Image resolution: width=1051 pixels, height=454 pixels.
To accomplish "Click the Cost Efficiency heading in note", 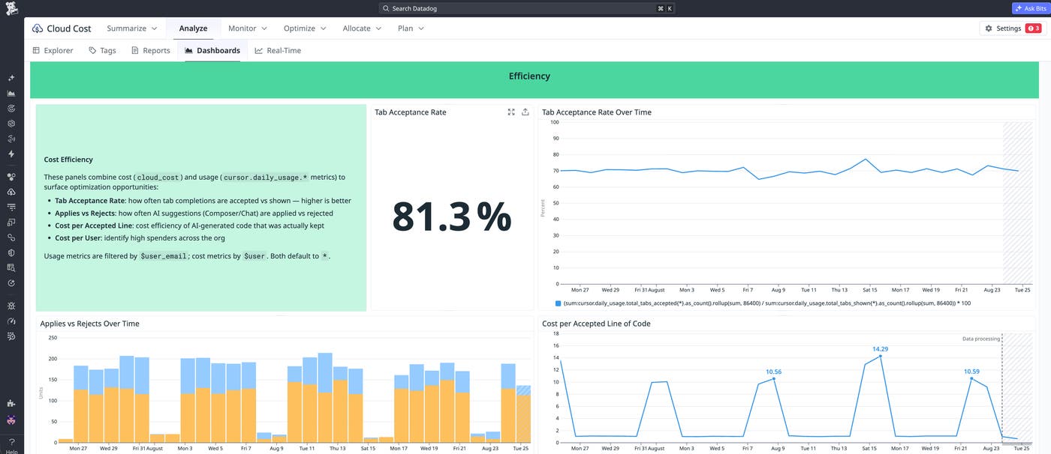I will pyautogui.click(x=68, y=160).
